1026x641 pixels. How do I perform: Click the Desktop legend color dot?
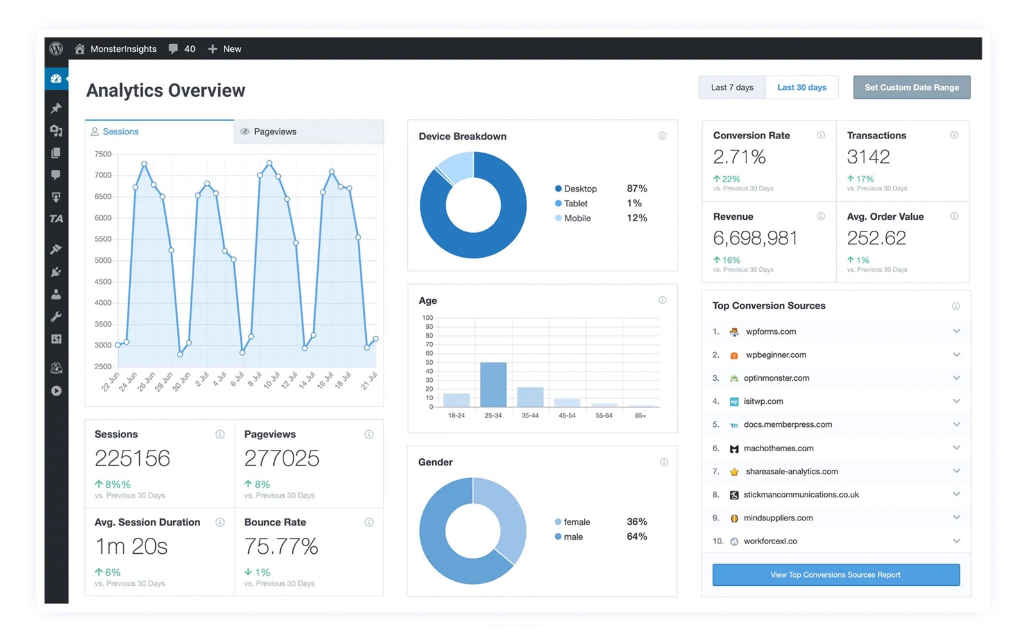coord(559,188)
